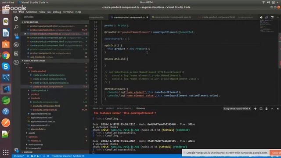The height and width of the screenshot is (158, 281).
Task: Open the File menu
Action: pos(15,12)
